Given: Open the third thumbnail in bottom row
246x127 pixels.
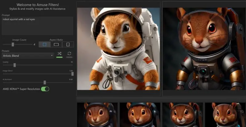Looking at the screenshot, I should 182,114.
